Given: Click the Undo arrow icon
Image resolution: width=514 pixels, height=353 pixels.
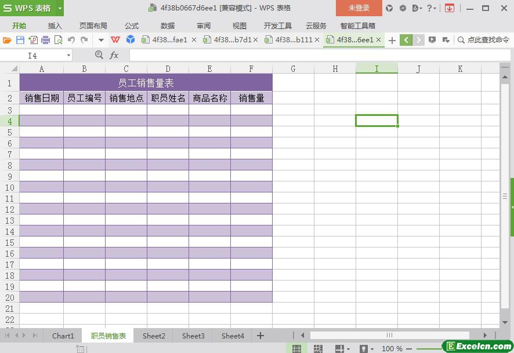Looking at the screenshot, I should coord(71,40).
